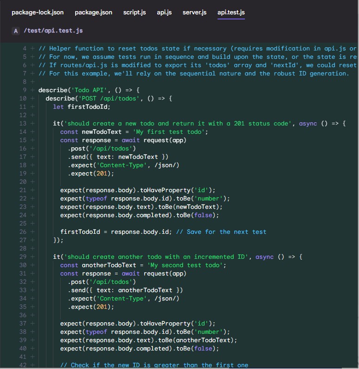Switch to the package.json tab
The height and width of the screenshot is (369, 359).
click(x=93, y=13)
